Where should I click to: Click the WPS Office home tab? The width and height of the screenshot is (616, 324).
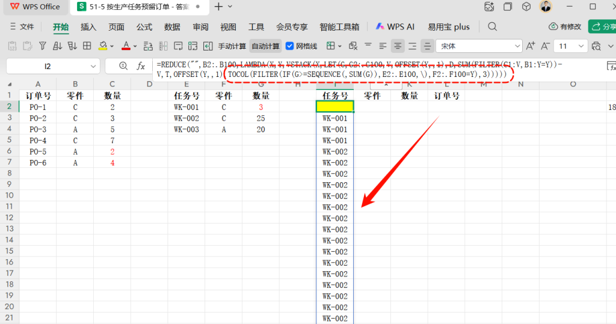(x=34, y=7)
